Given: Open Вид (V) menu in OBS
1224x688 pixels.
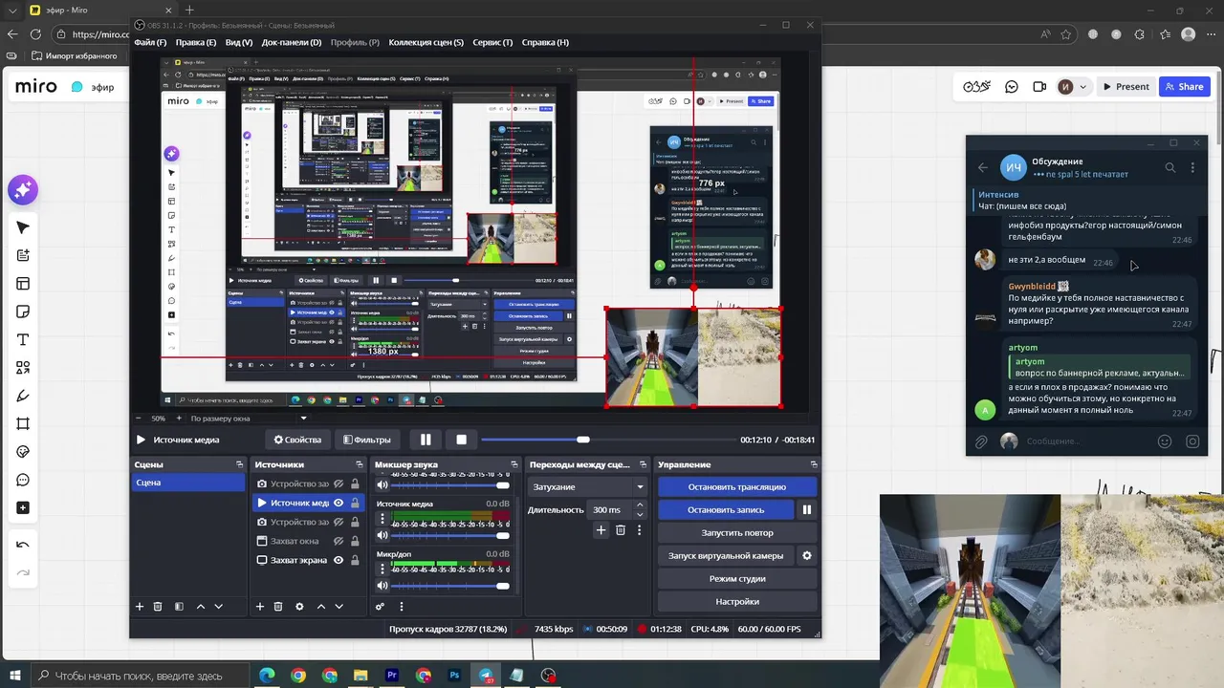Looking at the screenshot, I should (239, 42).
